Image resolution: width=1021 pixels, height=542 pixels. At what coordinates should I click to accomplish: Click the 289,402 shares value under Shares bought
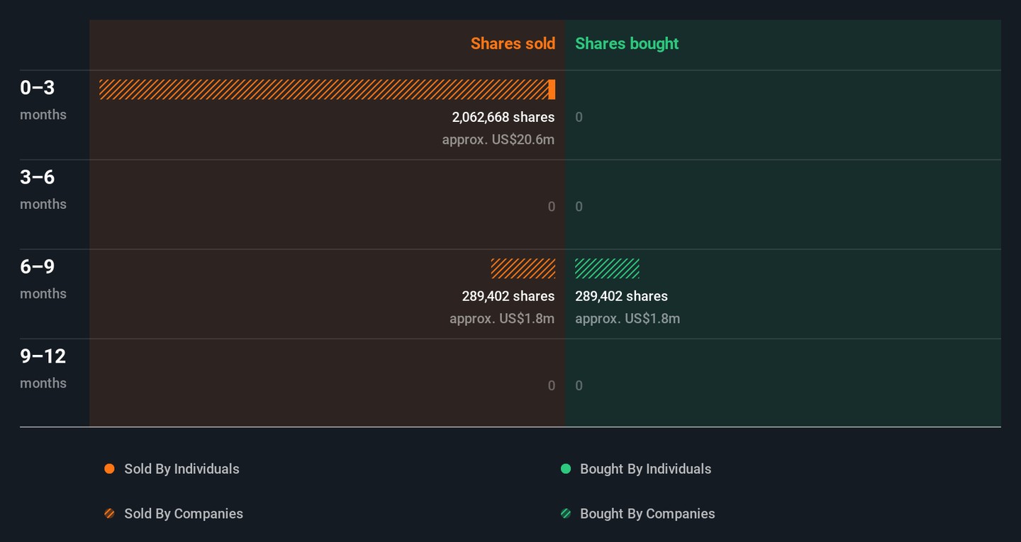621,296
